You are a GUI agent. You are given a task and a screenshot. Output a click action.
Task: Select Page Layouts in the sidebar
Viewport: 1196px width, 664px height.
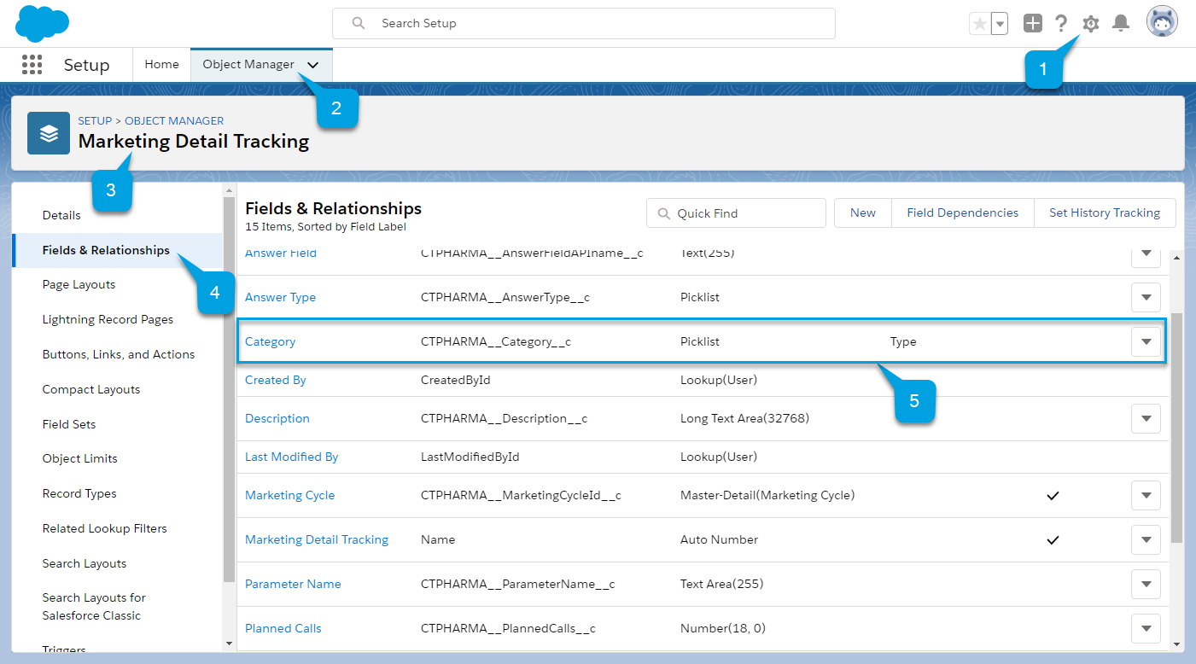[x=79, y=285]
